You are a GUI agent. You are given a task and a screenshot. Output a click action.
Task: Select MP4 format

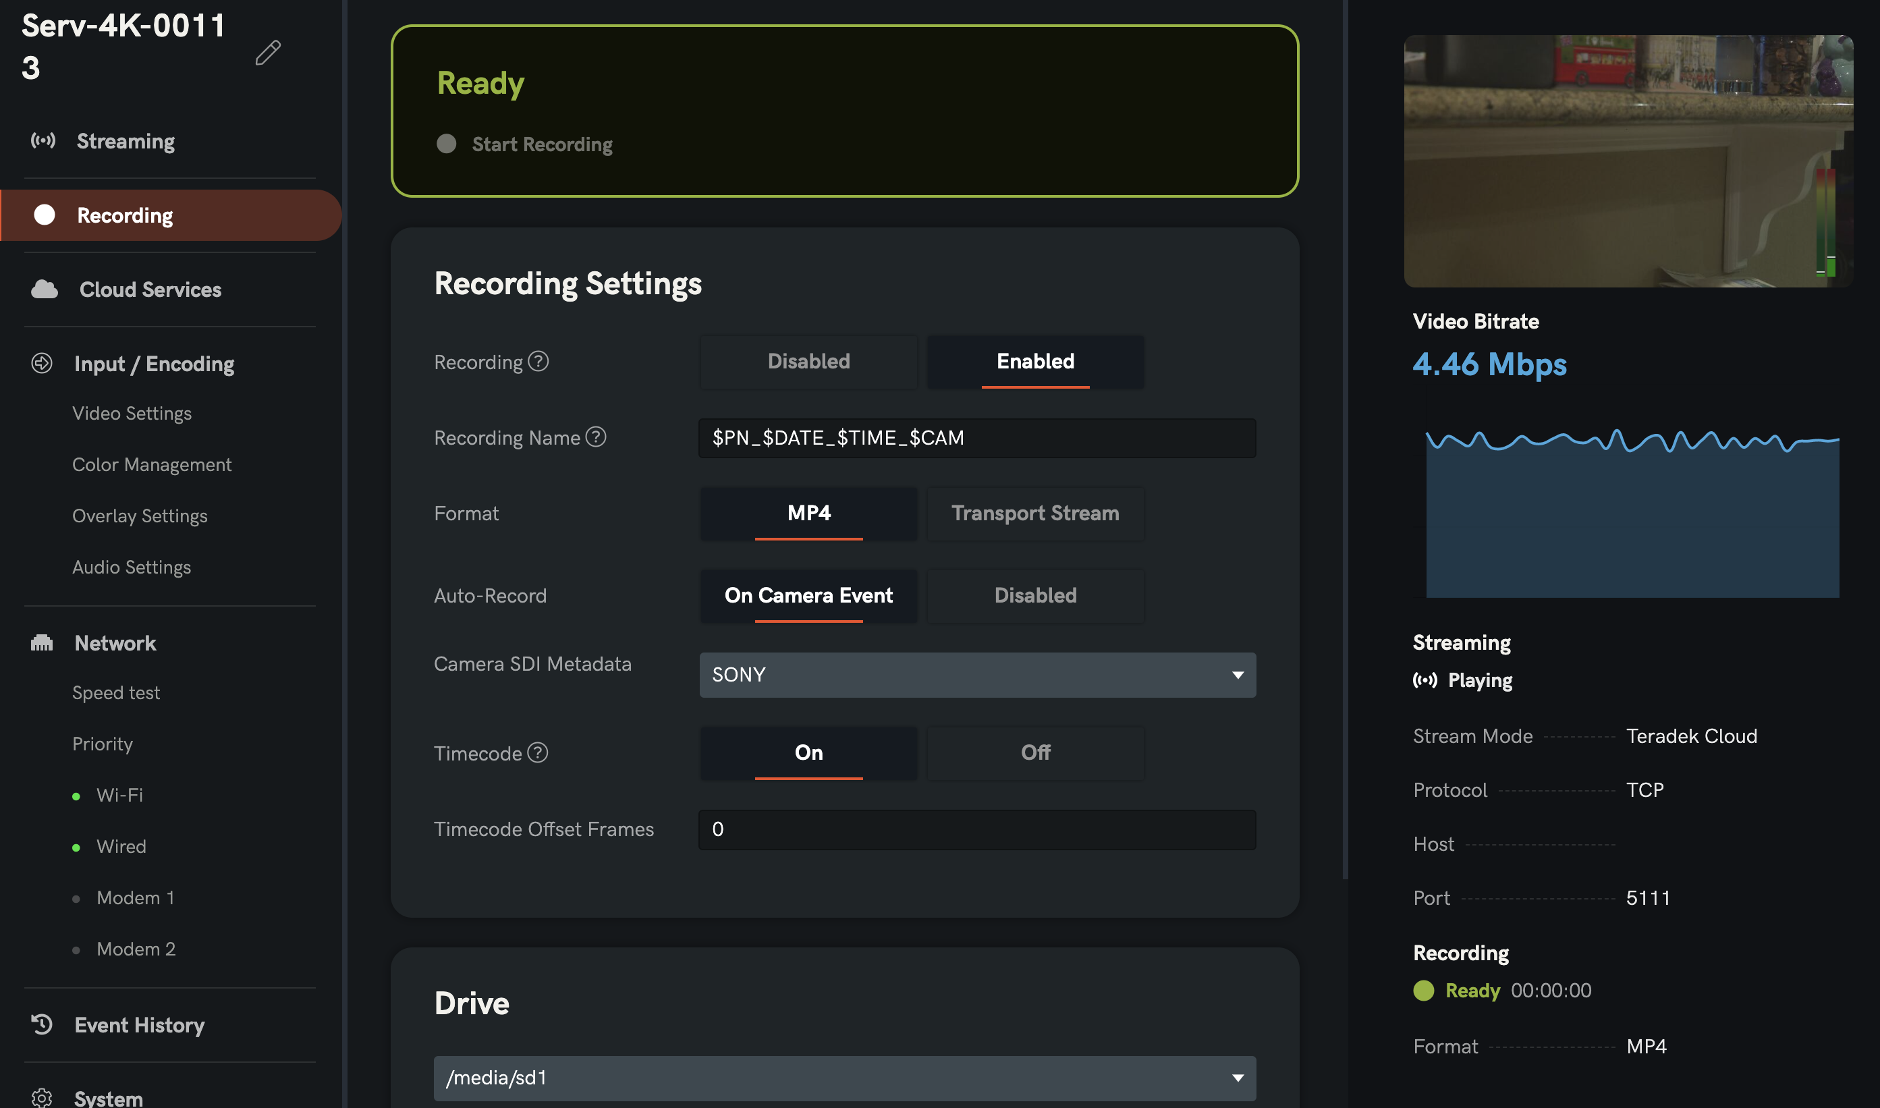tap(808, 514)
